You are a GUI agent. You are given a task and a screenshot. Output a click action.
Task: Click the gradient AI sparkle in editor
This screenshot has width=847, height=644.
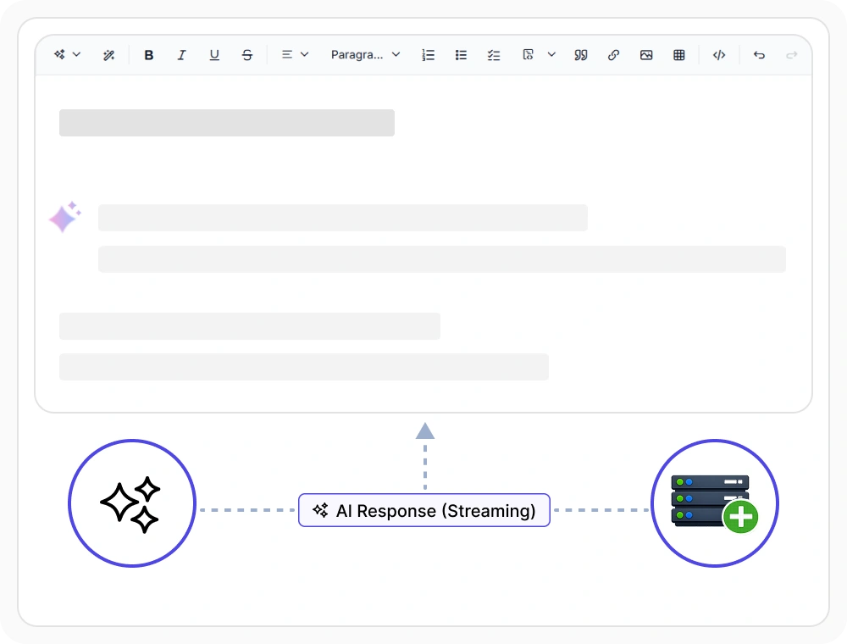pyautogui.click(x=65, y=217)
